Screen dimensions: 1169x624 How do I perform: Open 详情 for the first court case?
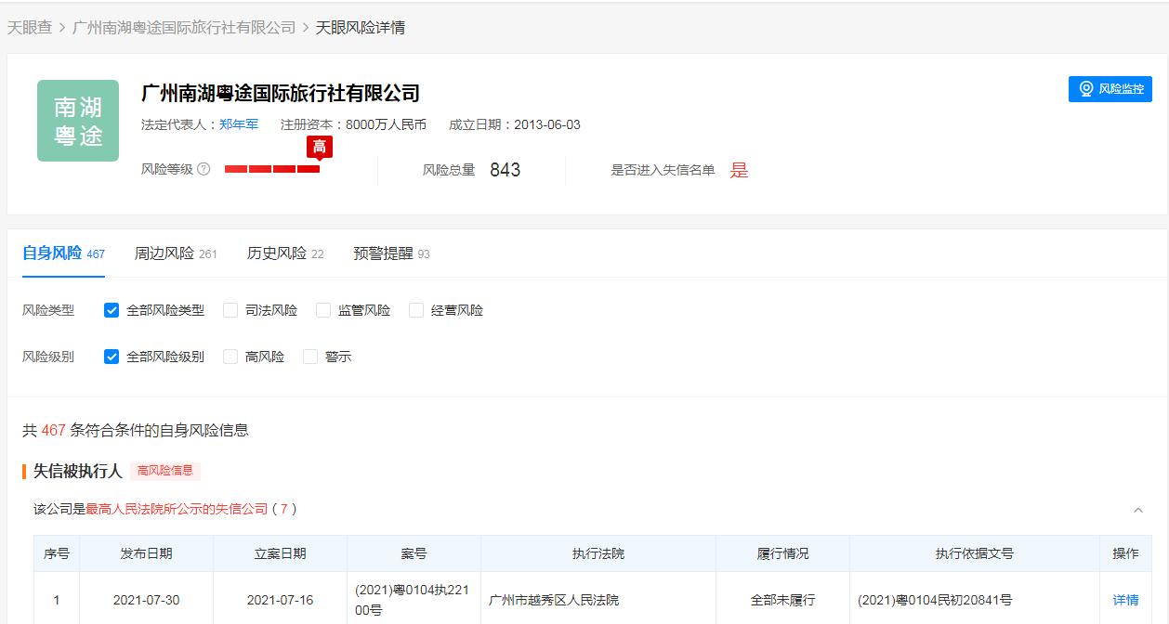[1125, 598]
